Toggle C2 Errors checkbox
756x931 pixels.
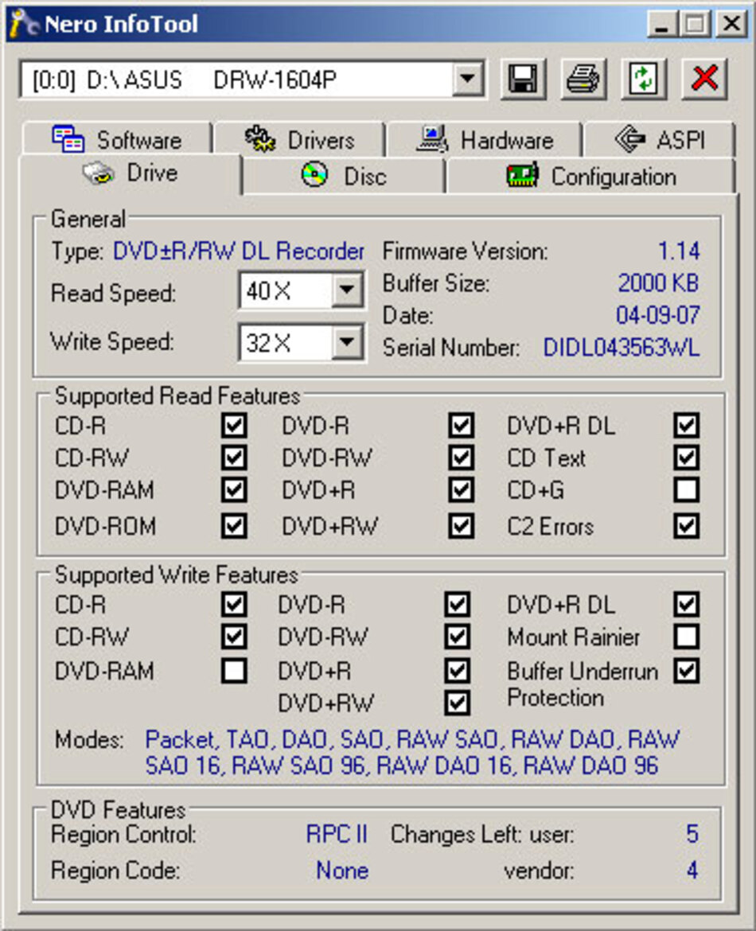pyautogui.click(x=687, y=525)
